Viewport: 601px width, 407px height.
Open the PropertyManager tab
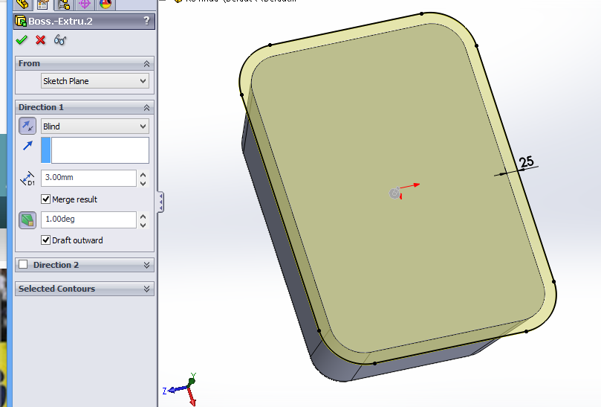coord(43,4)
